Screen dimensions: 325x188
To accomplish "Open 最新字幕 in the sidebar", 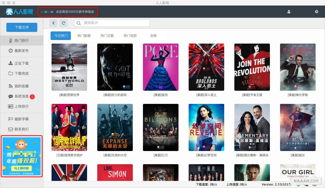I will [x=22, y=119].
